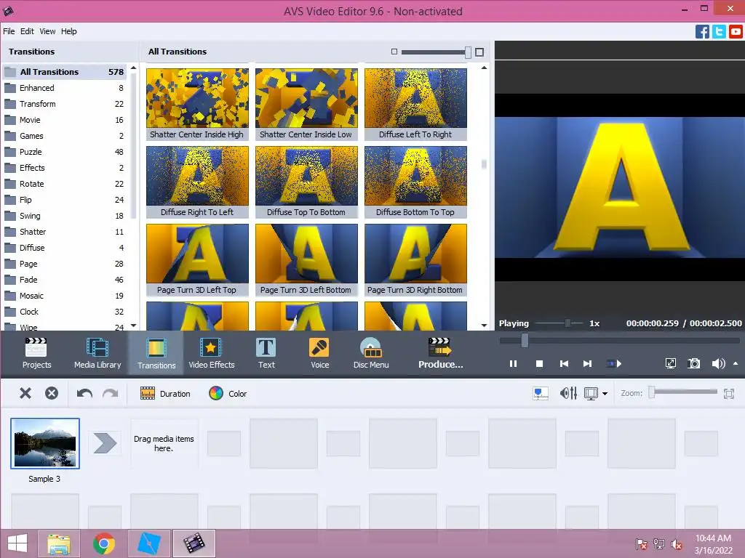
Task: Pause the preview playback
Action: click(x=513, y=364)
